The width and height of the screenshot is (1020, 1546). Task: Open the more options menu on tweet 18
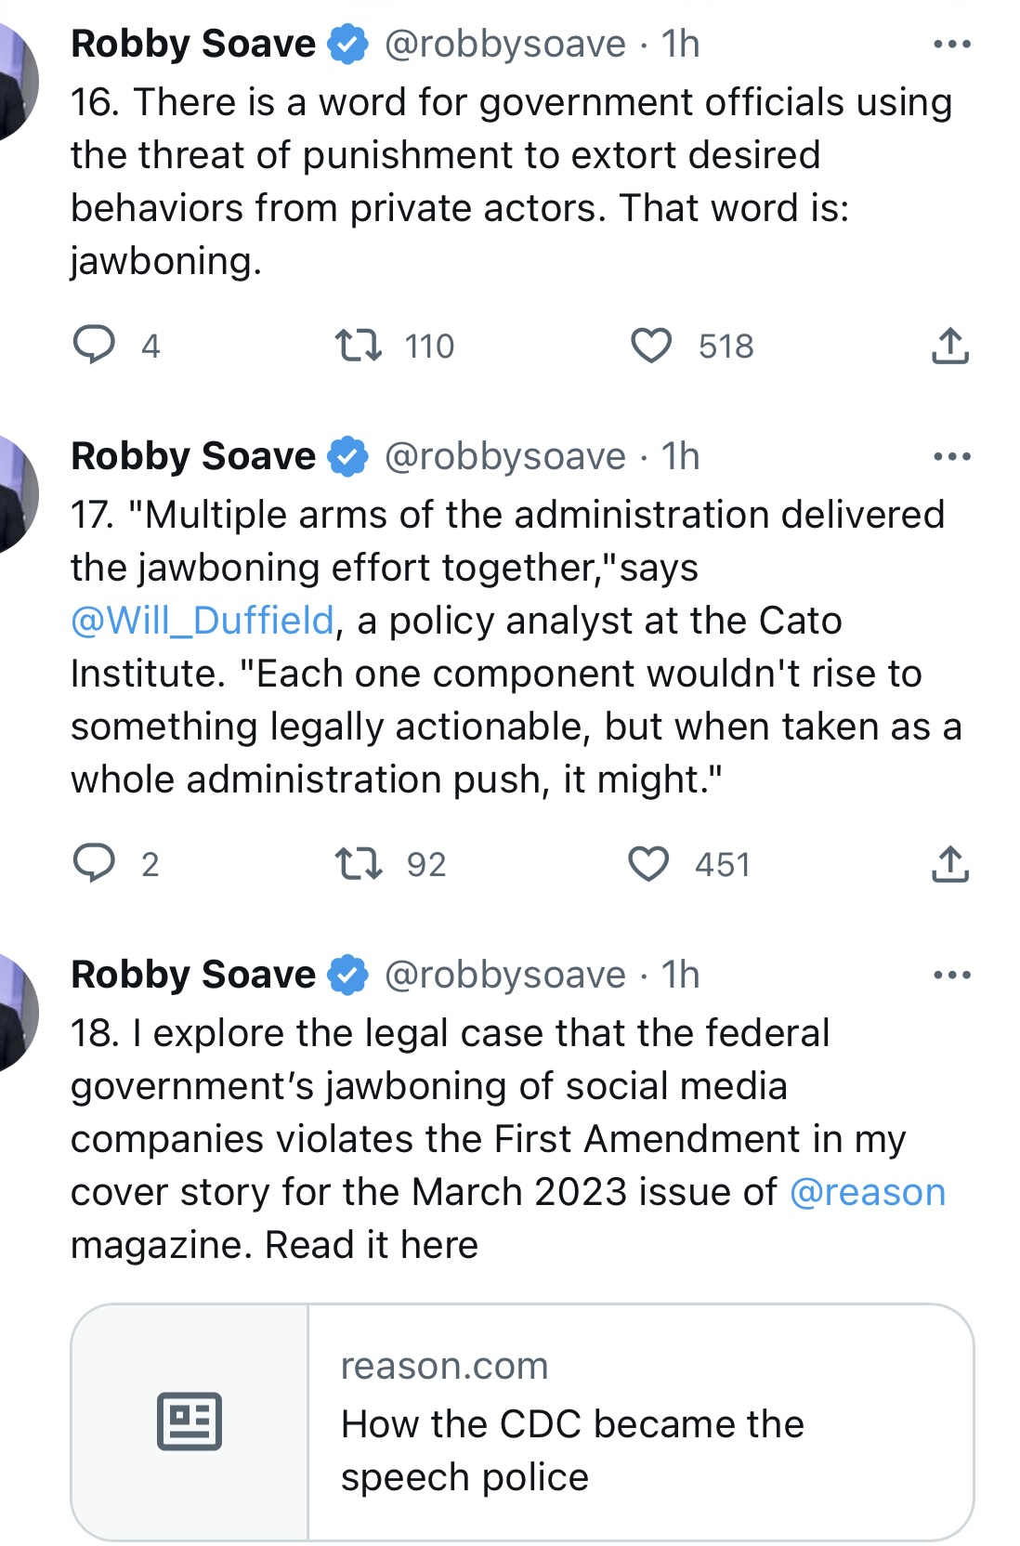(952, 975)
